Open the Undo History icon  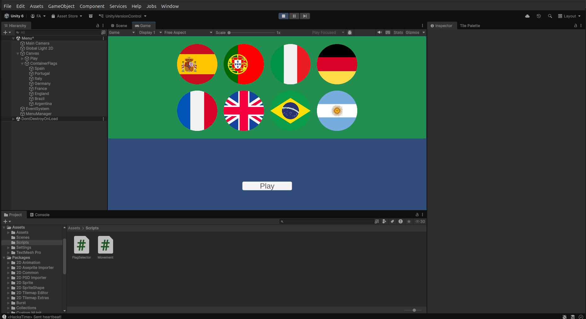538,16
